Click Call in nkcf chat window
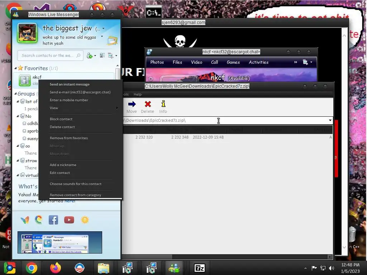 coord(214,62)
